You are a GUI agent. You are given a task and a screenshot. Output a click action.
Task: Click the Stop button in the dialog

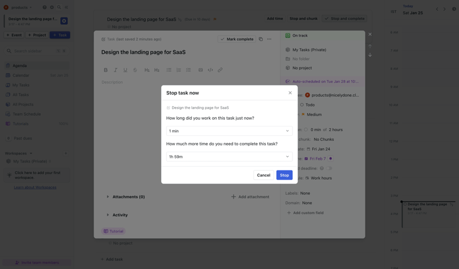(x=284, y=175)
